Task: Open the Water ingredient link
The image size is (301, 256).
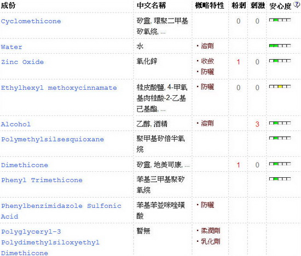Action: pyautogui.click(x=11, y=47)
